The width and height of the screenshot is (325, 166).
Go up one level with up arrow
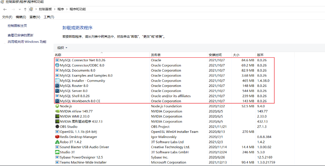point(25,9)
